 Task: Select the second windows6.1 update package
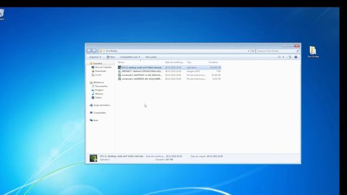[169, 79]
